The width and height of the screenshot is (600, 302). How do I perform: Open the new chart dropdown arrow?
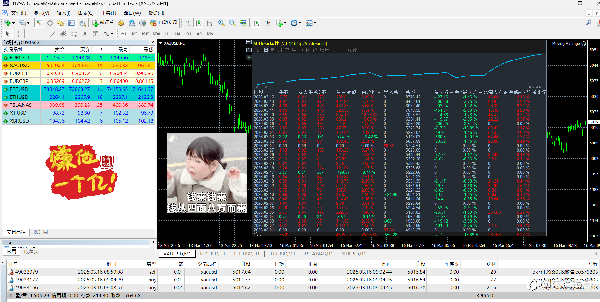(13, 23)
